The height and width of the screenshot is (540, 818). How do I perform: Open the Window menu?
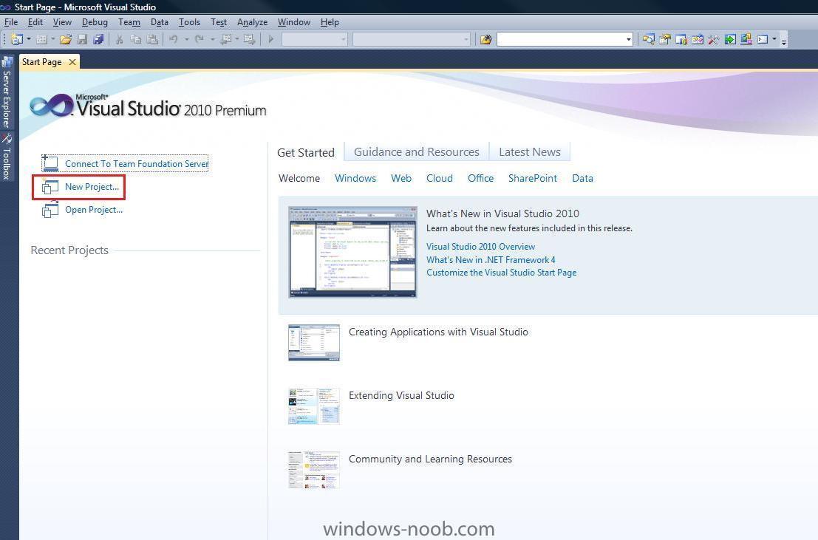pos(293,22)
